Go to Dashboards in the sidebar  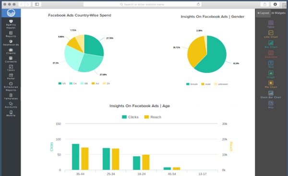pyautogui.click(x=11, y=43)
